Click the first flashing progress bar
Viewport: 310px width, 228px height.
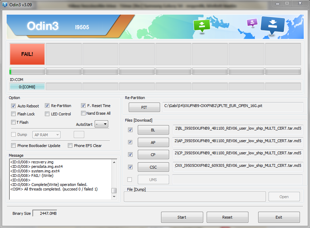click(27, 71)
